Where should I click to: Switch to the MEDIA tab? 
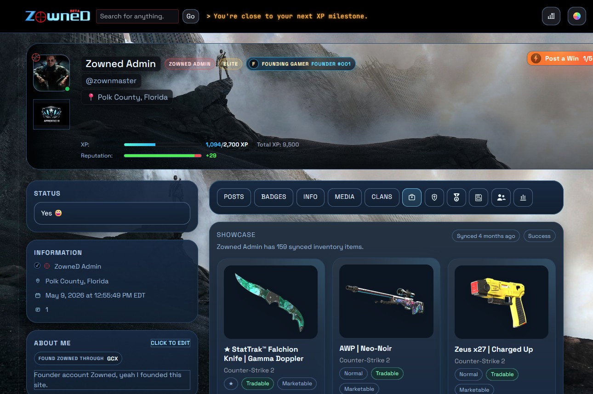click(x=345, y=197)
